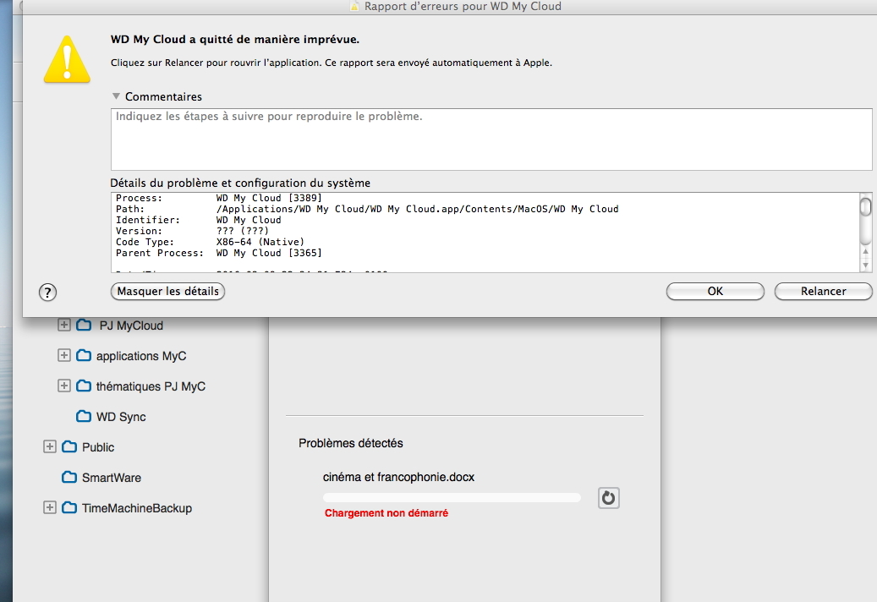This screenshot has height=602, width=877.
Task: Click the Relancer button
Action: tap(824, 291)
